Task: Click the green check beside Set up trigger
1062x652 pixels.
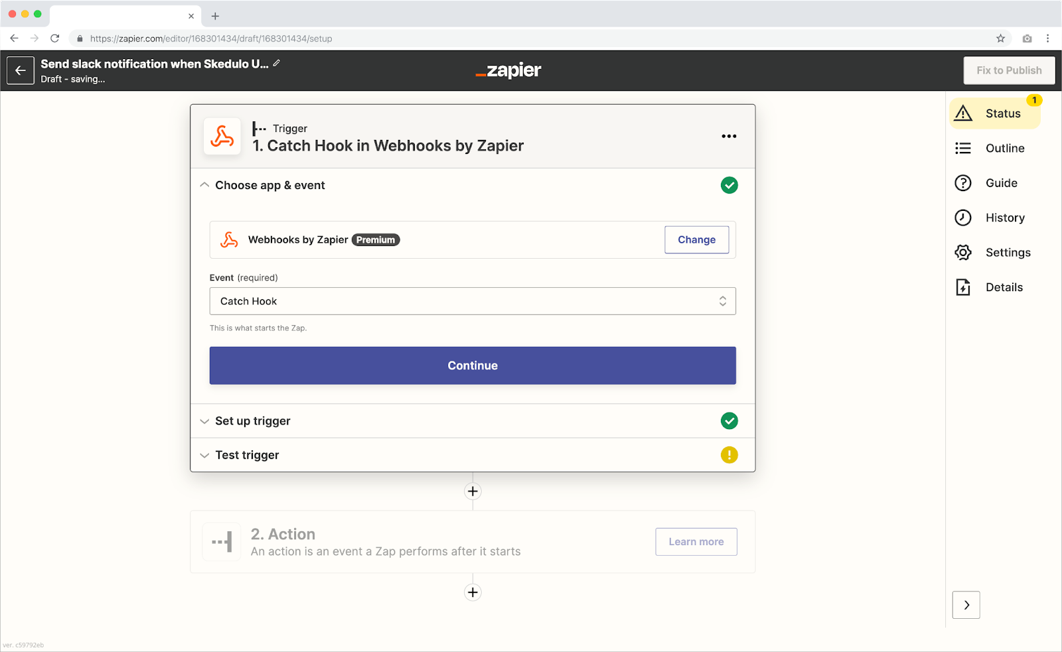Action: point(729,421)
